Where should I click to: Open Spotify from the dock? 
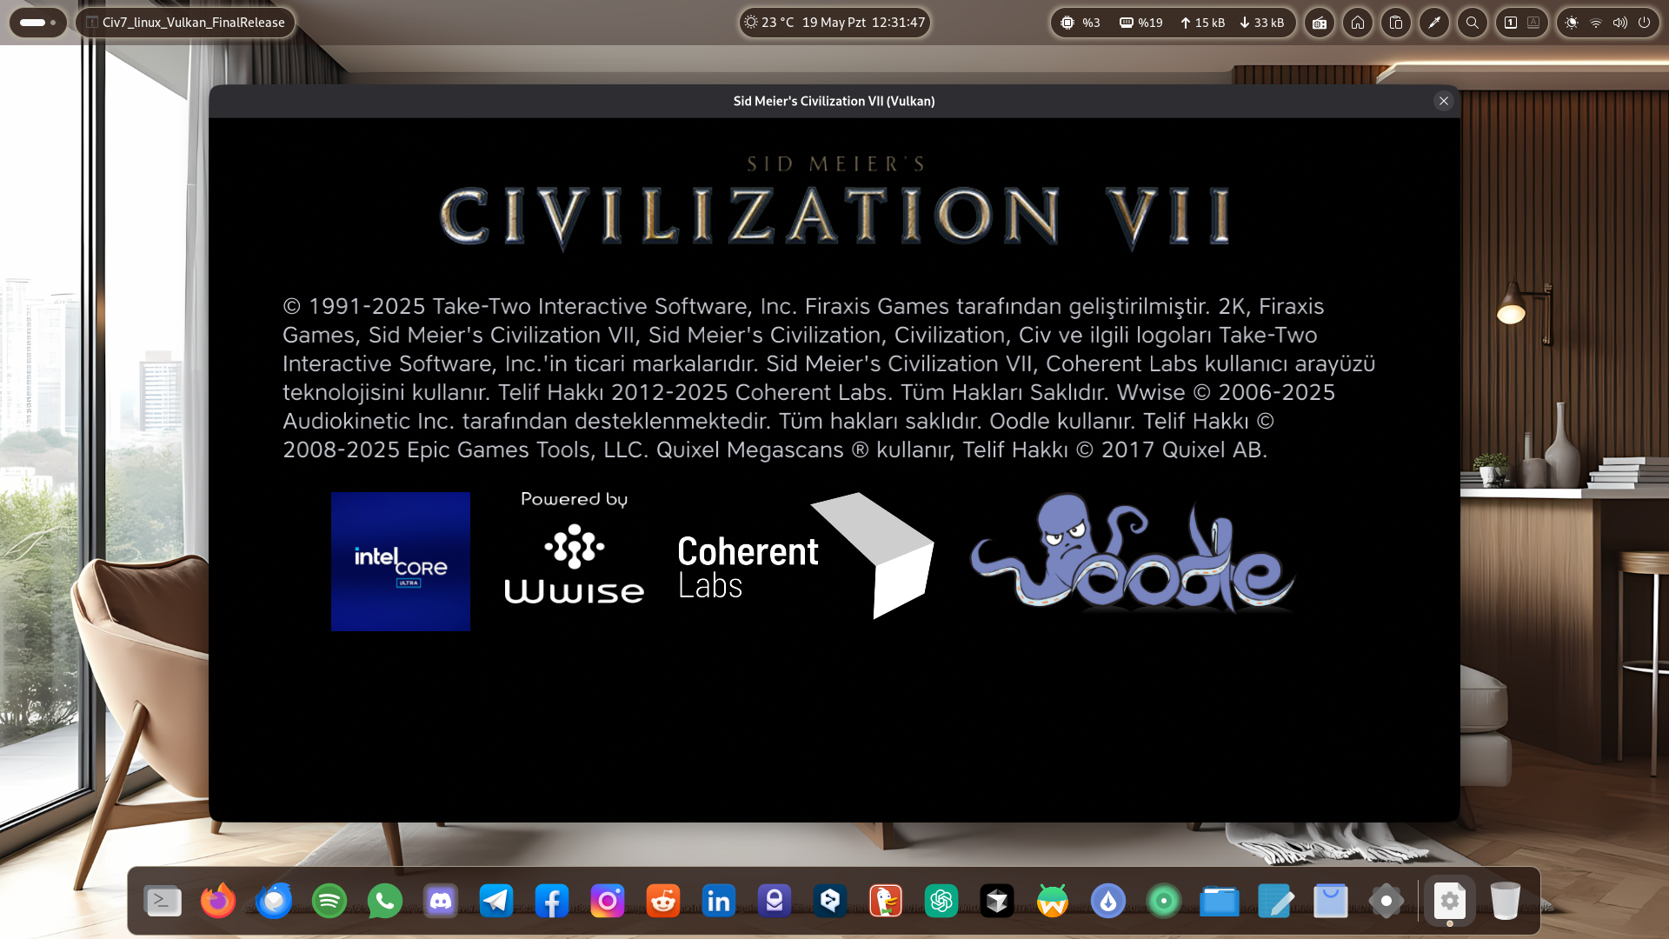click(x=329, y=902)
